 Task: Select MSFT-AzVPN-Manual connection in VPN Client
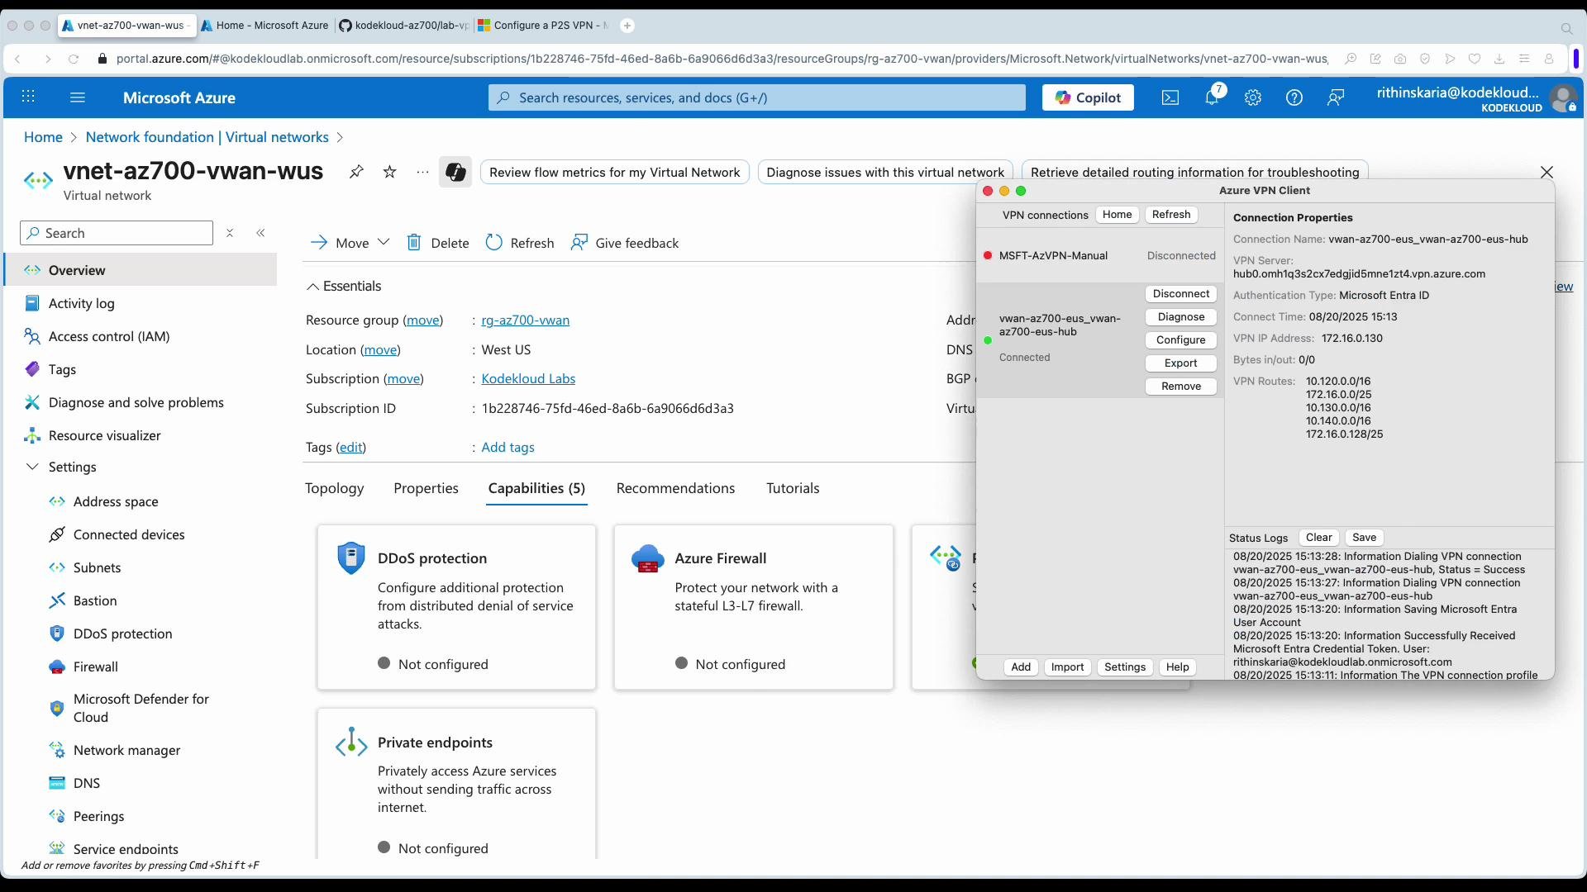tap(1099, 256)
